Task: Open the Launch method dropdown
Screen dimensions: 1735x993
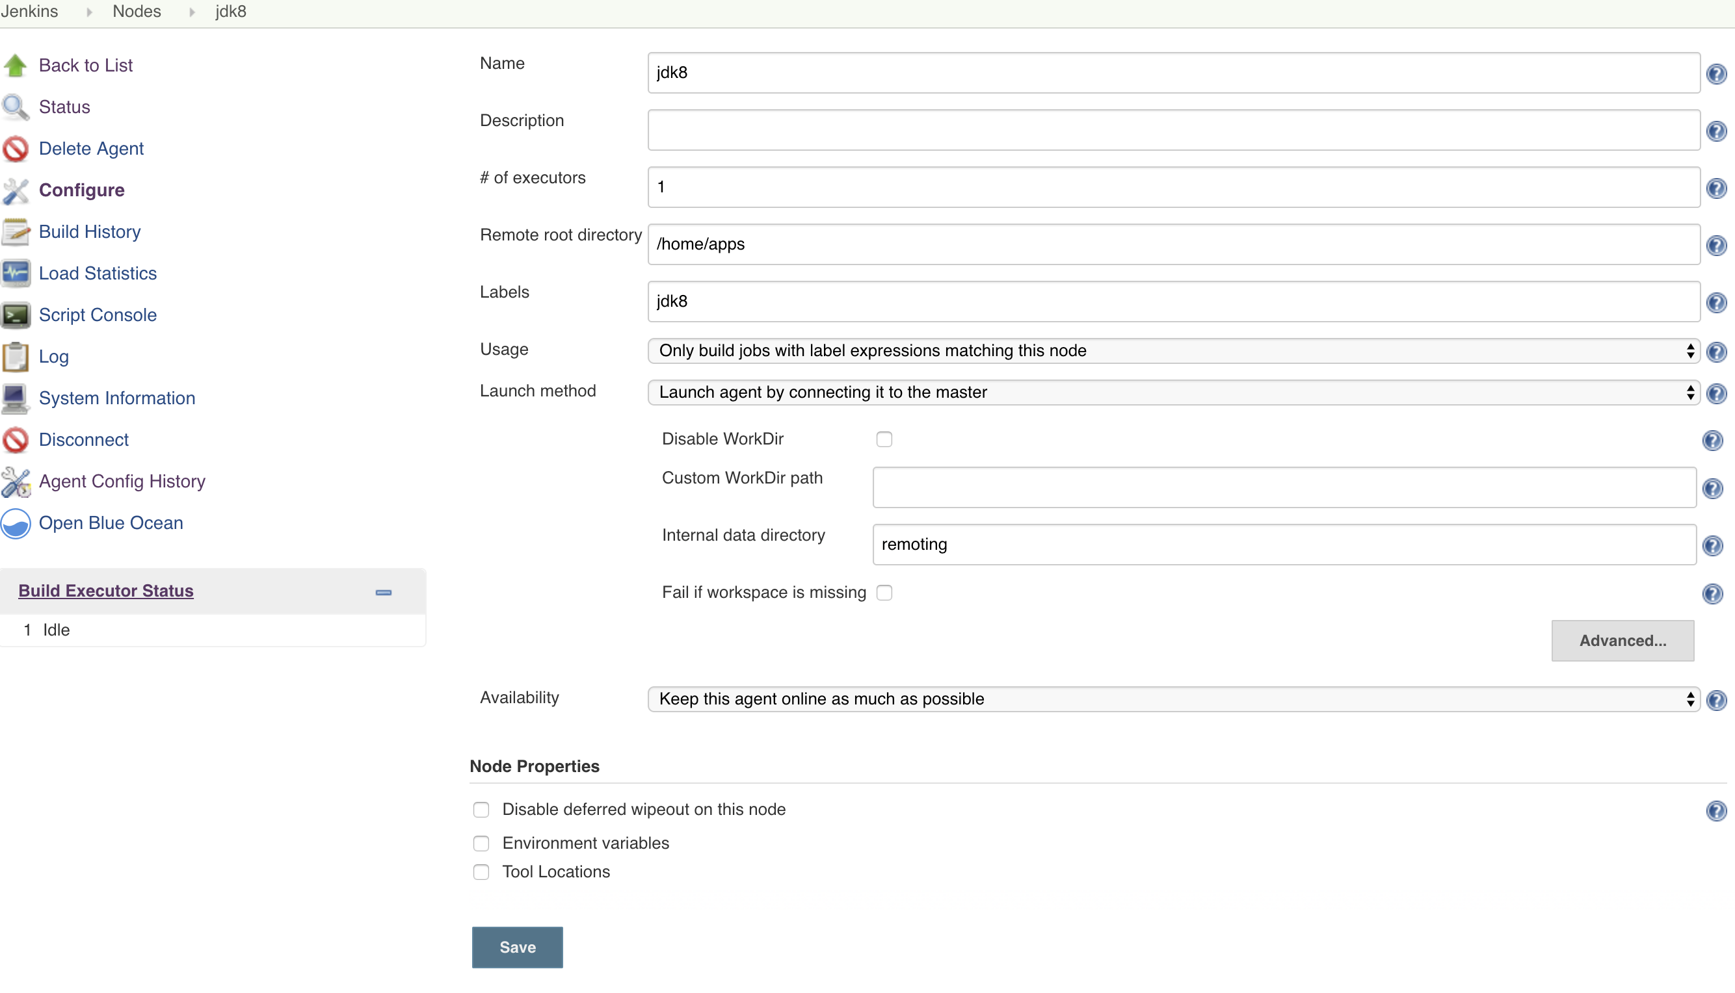Action: (1172, 393)
